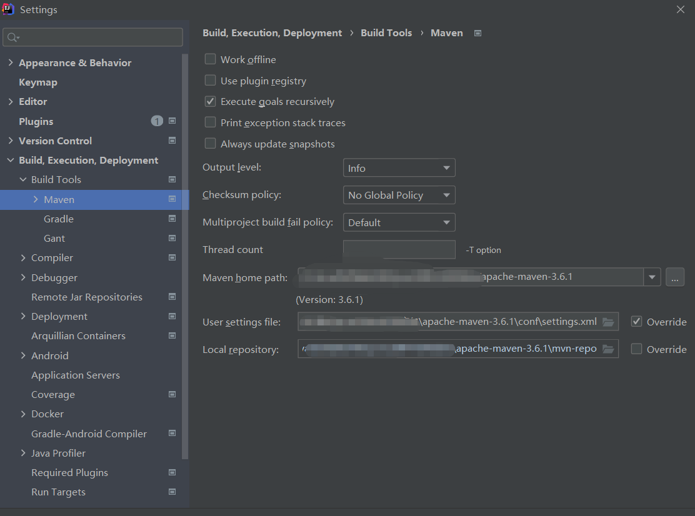Select Plugins in settings tree

point(36,121)
